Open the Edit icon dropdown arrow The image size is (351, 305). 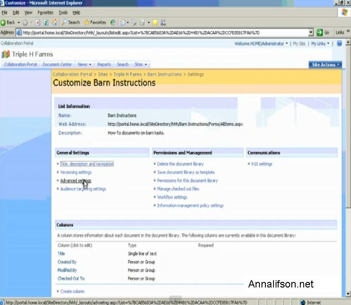(x=149, y=23)
